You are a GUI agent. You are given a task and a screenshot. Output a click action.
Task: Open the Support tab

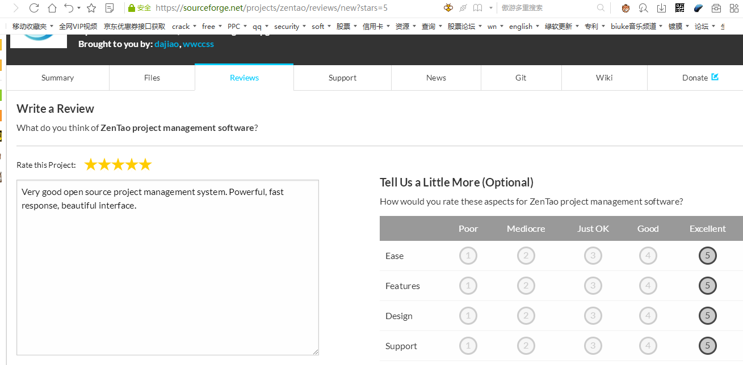coord(342,78)
